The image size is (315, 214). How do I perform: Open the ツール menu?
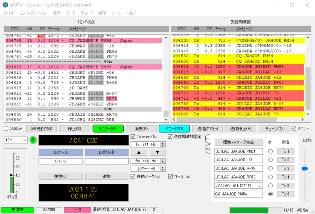click(116, 13)
